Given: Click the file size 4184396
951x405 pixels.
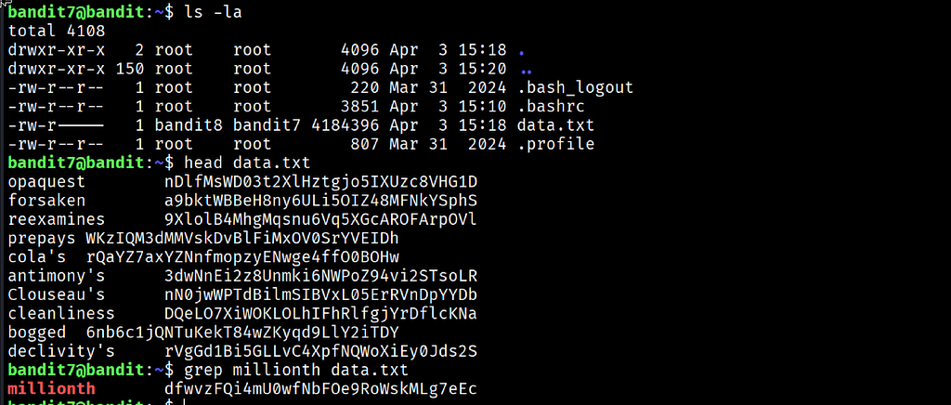Looking at the screenshot, I should pyautogui.click(x=345, y=125).
